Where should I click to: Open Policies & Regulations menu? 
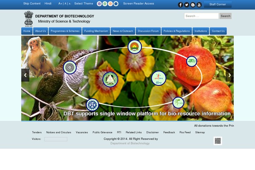pos(177,31)
